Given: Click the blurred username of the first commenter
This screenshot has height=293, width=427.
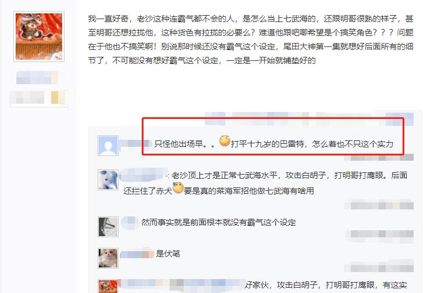Looking at the screenshot, I should pos(135,143).
